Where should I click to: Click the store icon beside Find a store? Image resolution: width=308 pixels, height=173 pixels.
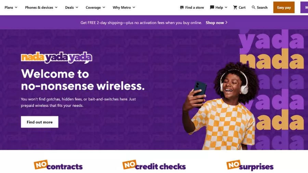point(182,8)
